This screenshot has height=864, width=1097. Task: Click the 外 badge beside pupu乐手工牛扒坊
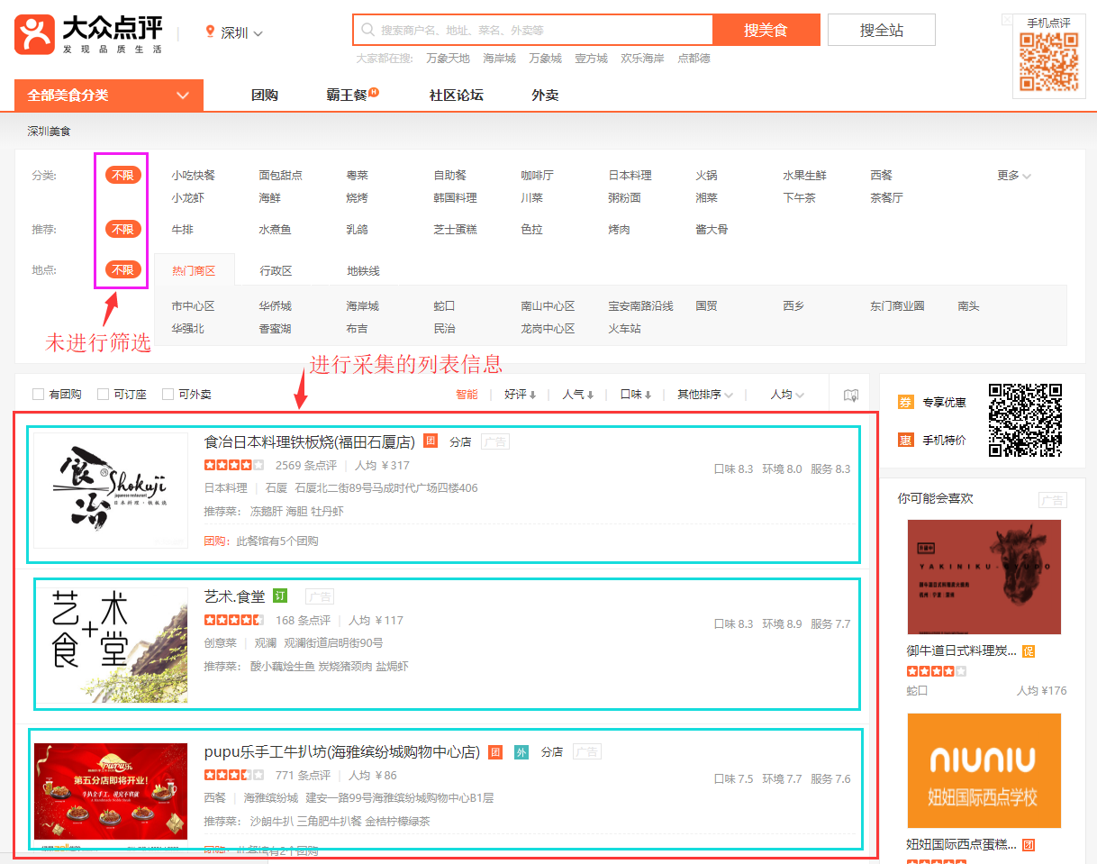(x=521, y=751)
